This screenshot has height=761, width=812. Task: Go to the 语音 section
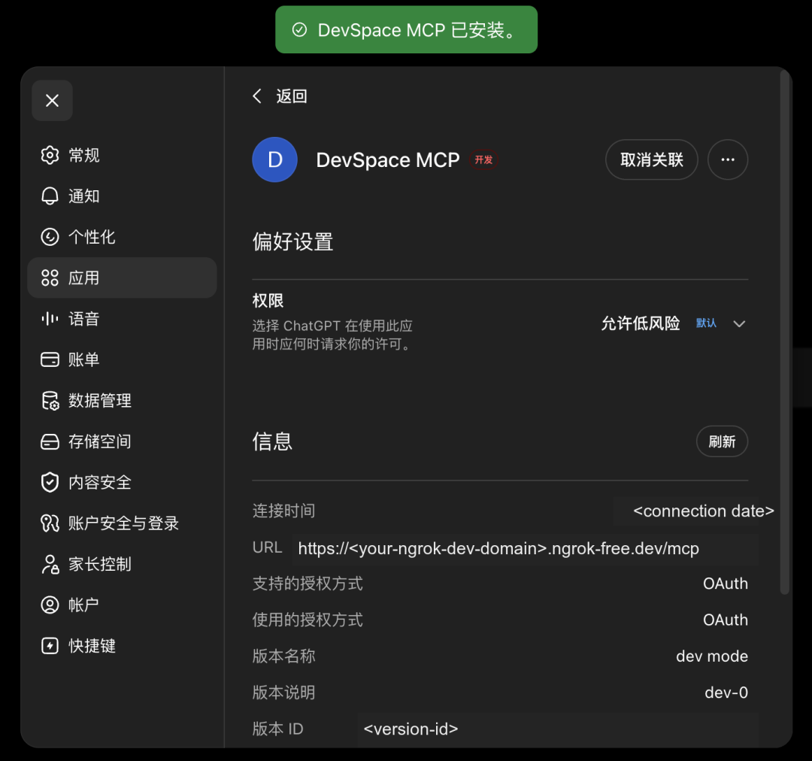coord(122,319)
